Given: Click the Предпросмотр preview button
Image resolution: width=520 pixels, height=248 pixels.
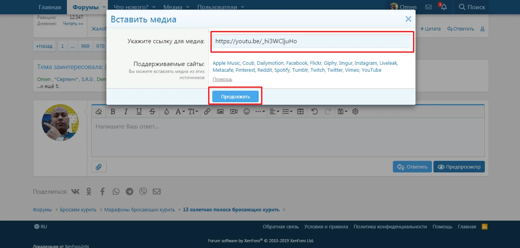Looking at the screenshot, I should 459,167.
